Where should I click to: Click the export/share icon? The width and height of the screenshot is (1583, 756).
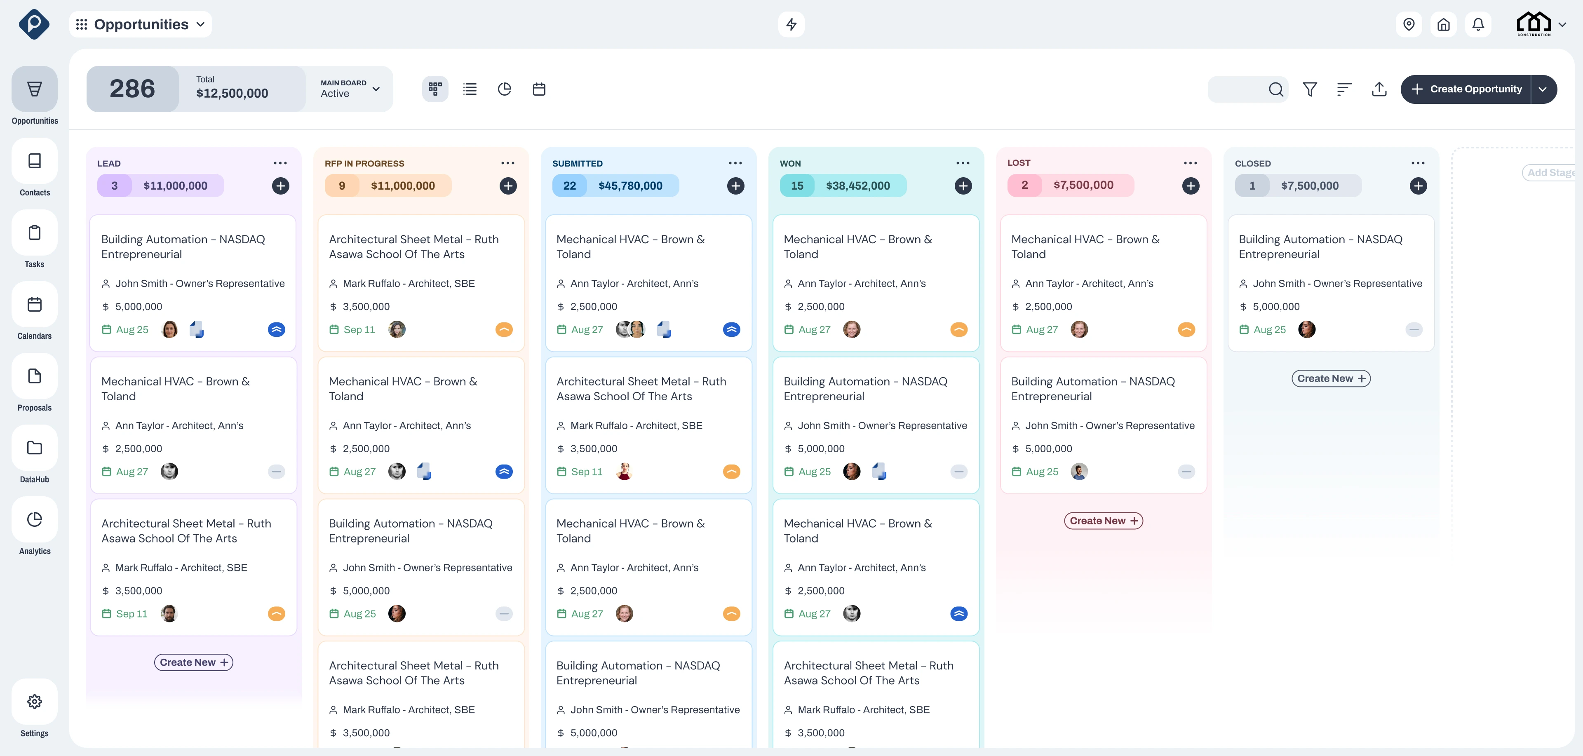point(1379,89)
